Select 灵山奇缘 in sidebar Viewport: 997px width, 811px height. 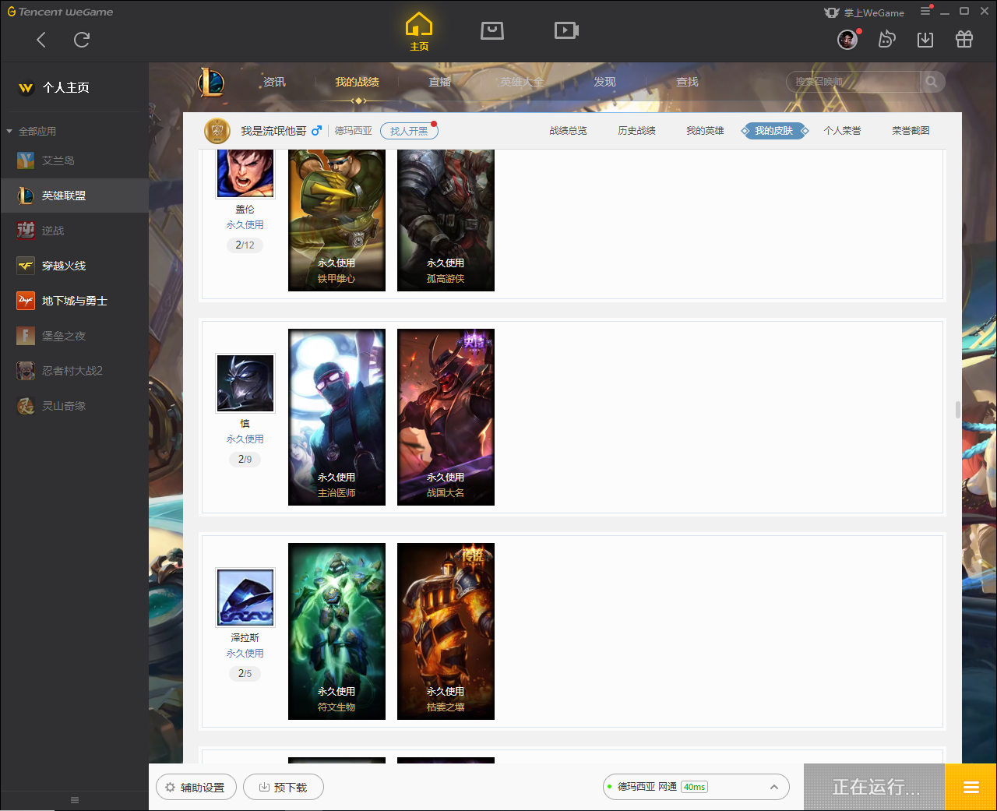click(74, 406)
